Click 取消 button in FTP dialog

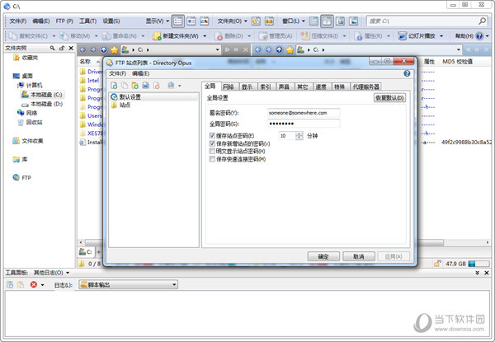point(359,256)
